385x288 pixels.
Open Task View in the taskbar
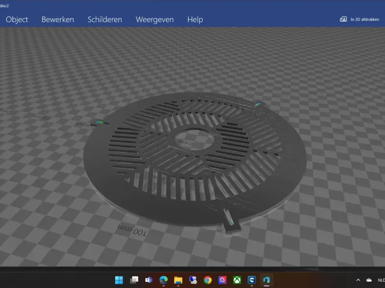(134, 280)
